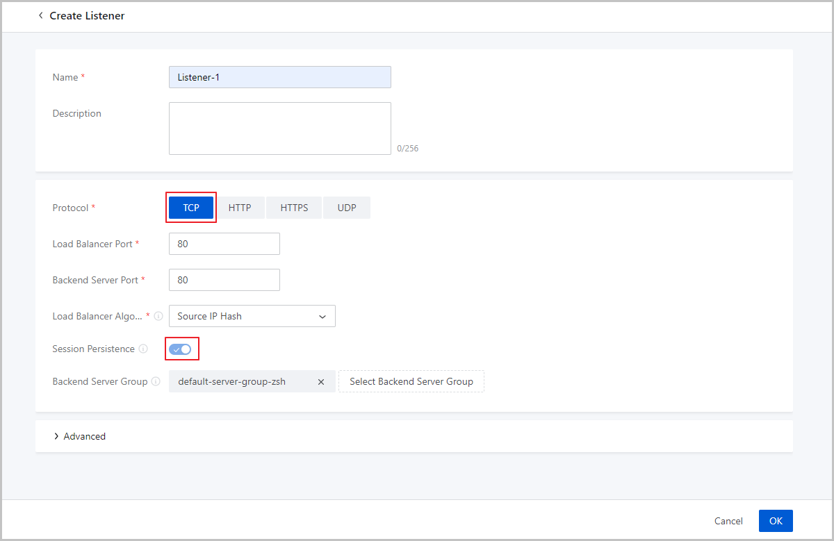
Task: Click the Advanced chevron arrow
Action: coord(56,436)
